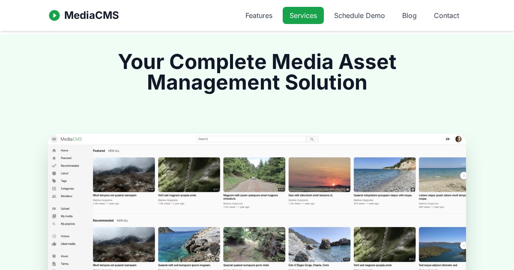Click the MediaCMS brand name in header
Viewport: 514px width, 270px height.
91,15
